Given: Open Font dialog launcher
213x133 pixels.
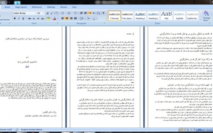Looking at the screenshot, I should pyautogui.click(x=58, y=23).
